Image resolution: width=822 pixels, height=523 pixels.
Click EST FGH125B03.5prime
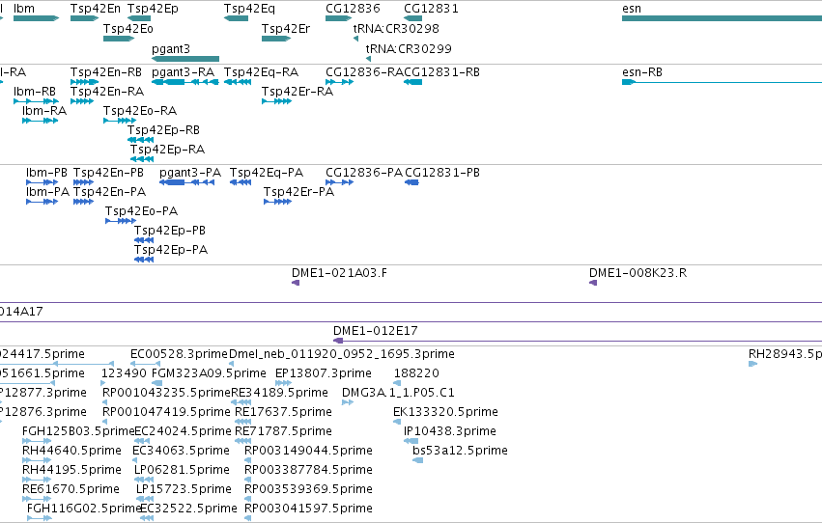(37, 441)
